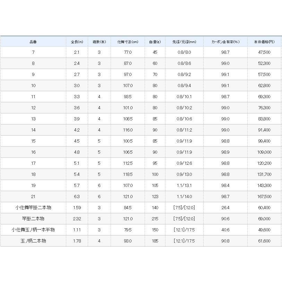Click the 小仕舞玉ノ柄一本半物 row label
Image resolution: width=282 pixels, height=282 pixels.
(x=33, y=230)
